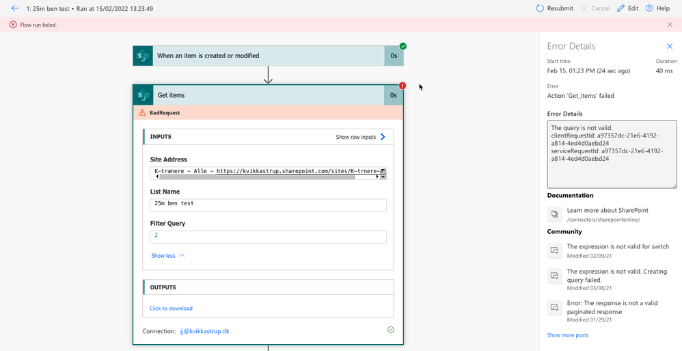Show more posts in Community

coord(568,335)
